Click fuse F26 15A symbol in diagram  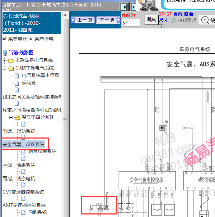(155, 110)
